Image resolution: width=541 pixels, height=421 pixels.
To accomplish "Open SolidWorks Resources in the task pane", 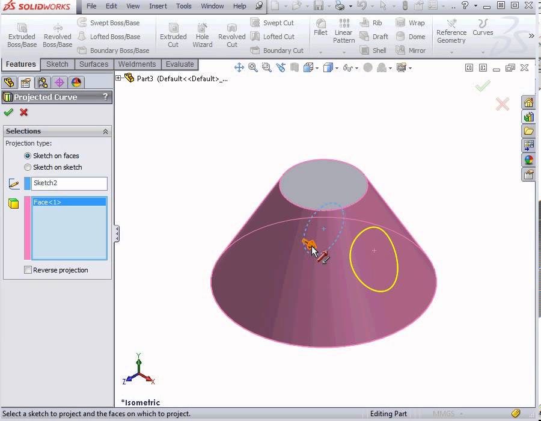I will [x=528, y=102].
